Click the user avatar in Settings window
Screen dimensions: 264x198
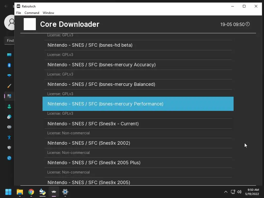(10, 22)
